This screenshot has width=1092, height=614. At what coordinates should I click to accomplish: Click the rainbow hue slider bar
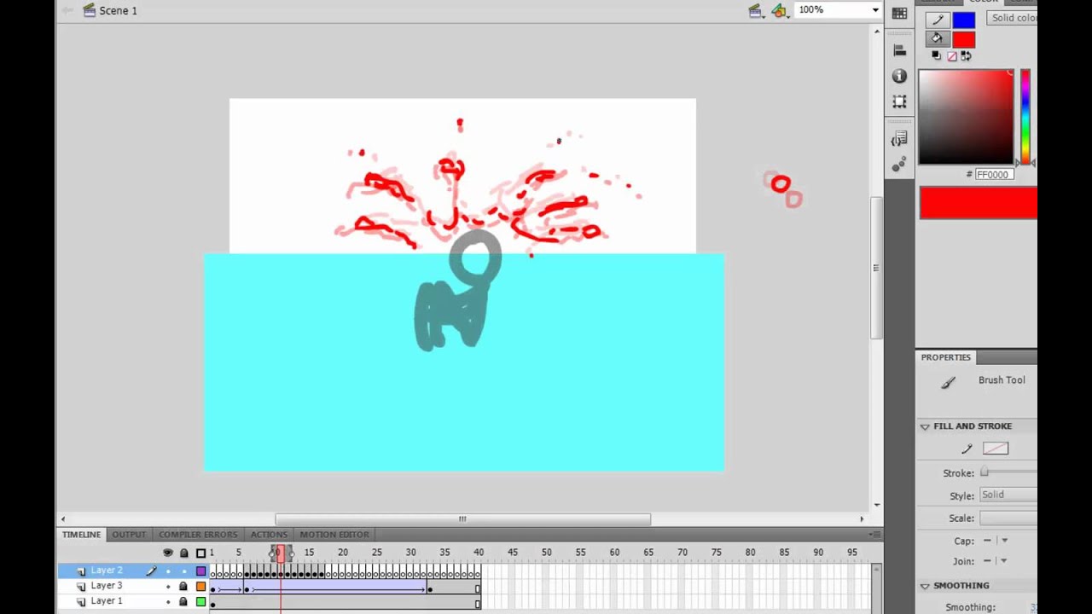[1025, 117]
